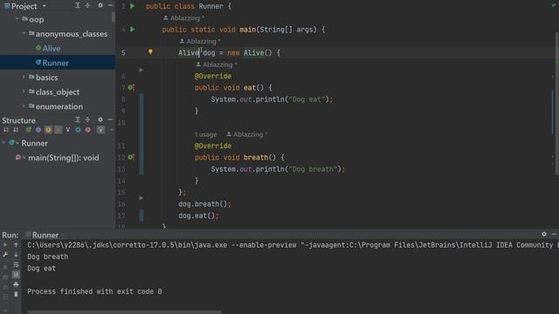Place cursor on dog.breath(); line
Viewport: 559px width, 314px height.
[204, 204]
